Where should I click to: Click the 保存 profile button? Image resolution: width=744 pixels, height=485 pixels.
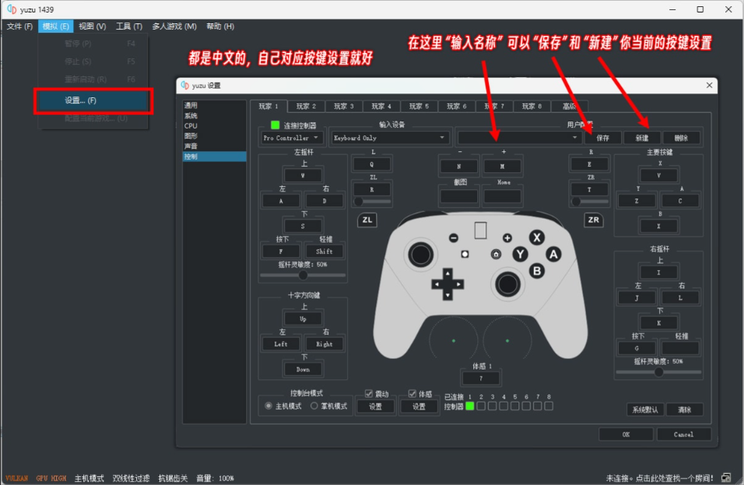point(604,136)
